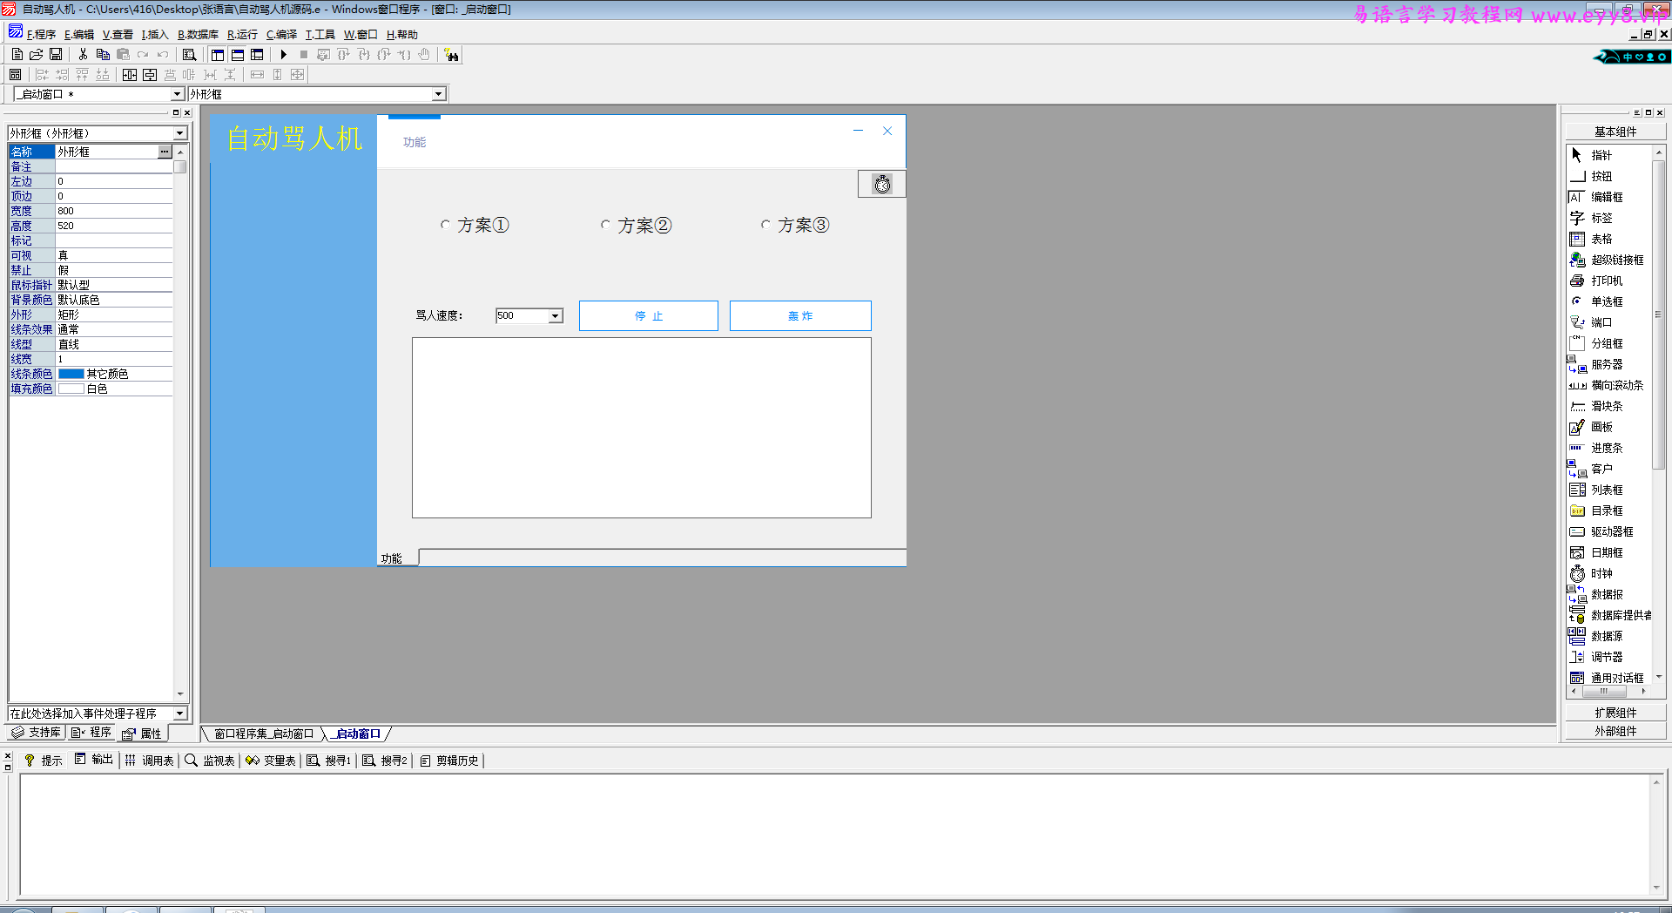Screen dimensions: 1672x913
Task: Select the 方案③ radio button
Action: 795,226
